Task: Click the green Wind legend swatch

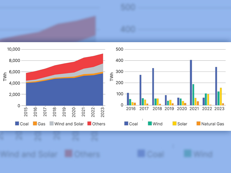Action: tap(150, 124)
